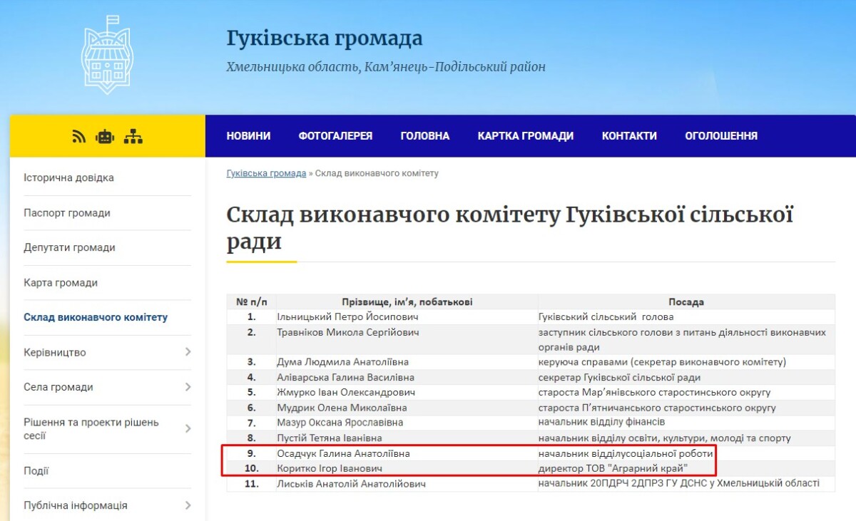Expand Рішення та проекти рішень сесії arrow
Image resolution: width=856 pixels, height=521 pixels.
188,428
